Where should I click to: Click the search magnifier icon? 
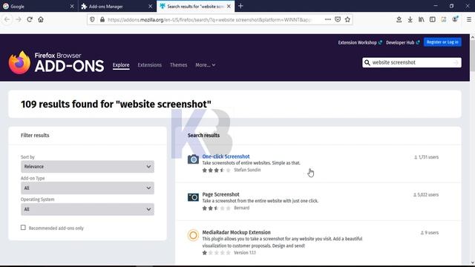tap(367, 62)
